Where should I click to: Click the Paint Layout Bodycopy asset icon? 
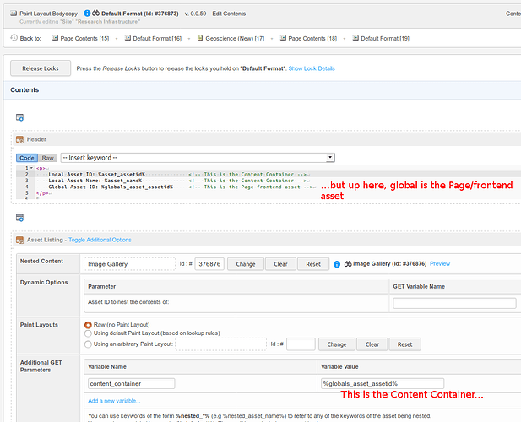(13, 14)
